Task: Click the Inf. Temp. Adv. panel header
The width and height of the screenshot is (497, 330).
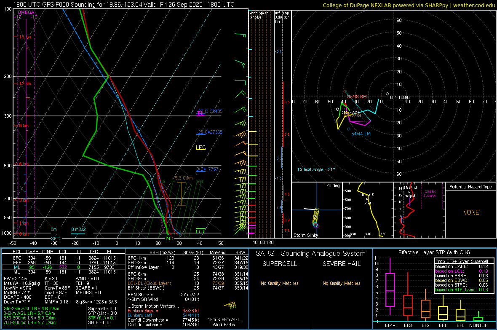Action: pos(282,17)
